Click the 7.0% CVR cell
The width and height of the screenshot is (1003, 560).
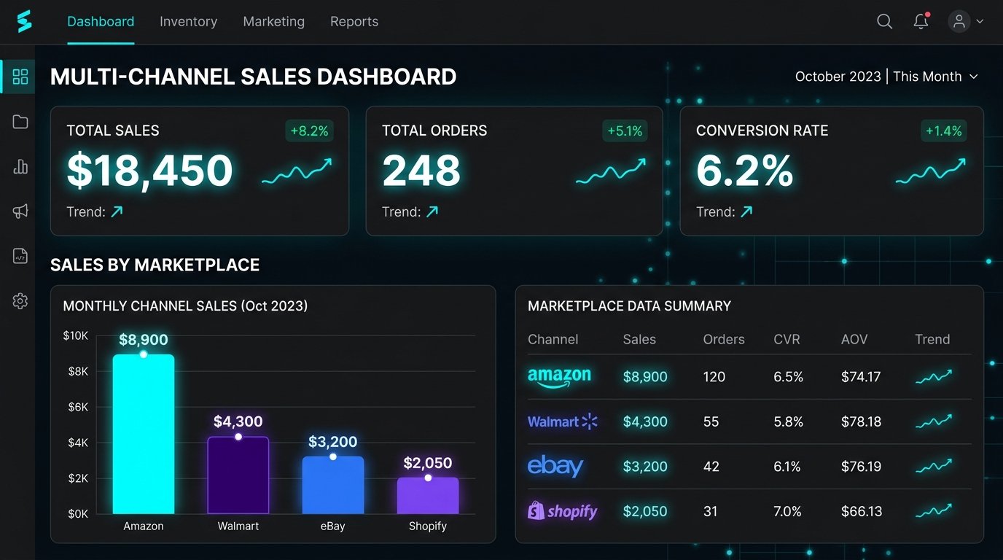(788, 511)
